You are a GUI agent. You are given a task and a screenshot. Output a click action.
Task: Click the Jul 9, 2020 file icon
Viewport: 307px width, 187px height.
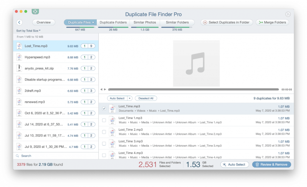click(x=19, y=147)
